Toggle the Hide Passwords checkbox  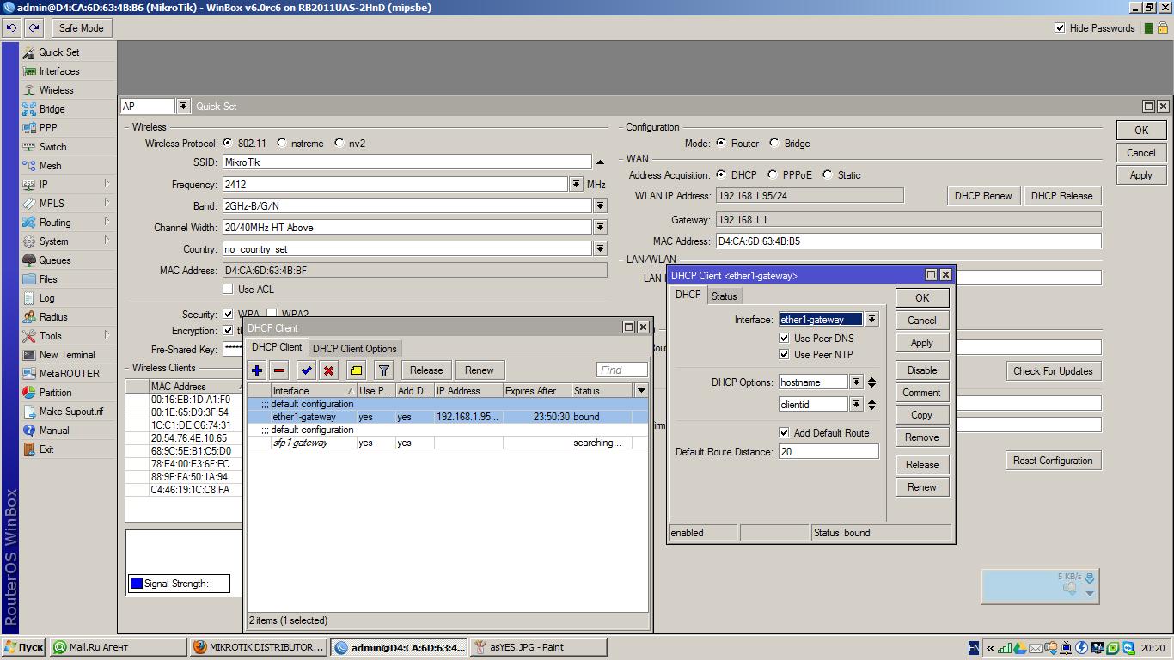pyautogui.click(x=1060, y=28)
